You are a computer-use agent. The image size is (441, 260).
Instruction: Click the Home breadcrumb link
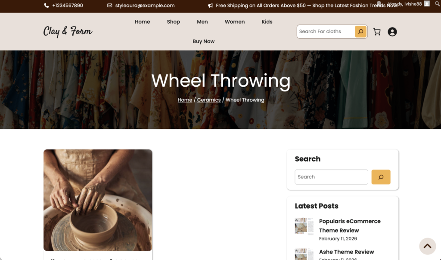185,100
